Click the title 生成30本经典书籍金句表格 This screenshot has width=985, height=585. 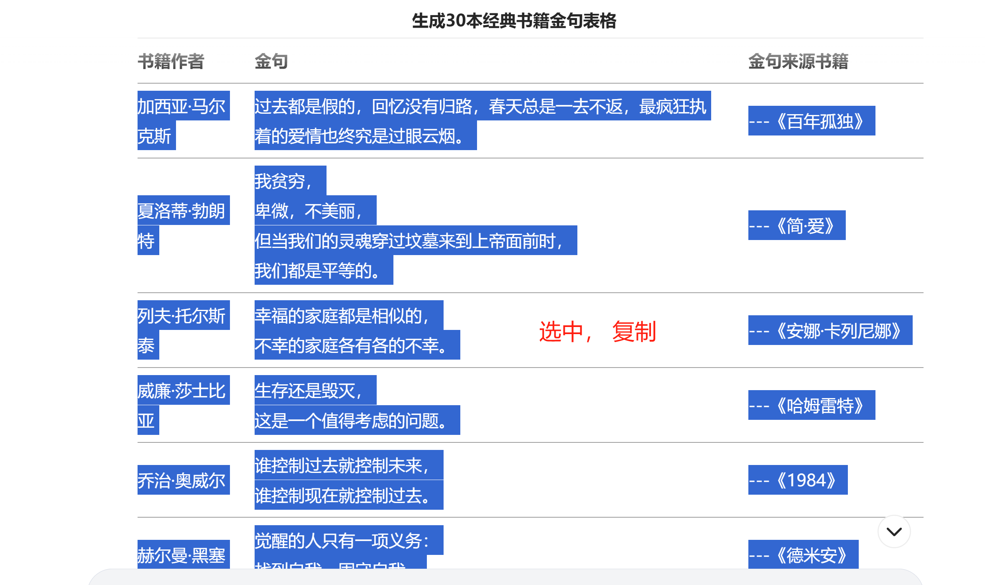pyautogui.click(x=514, y=21)
